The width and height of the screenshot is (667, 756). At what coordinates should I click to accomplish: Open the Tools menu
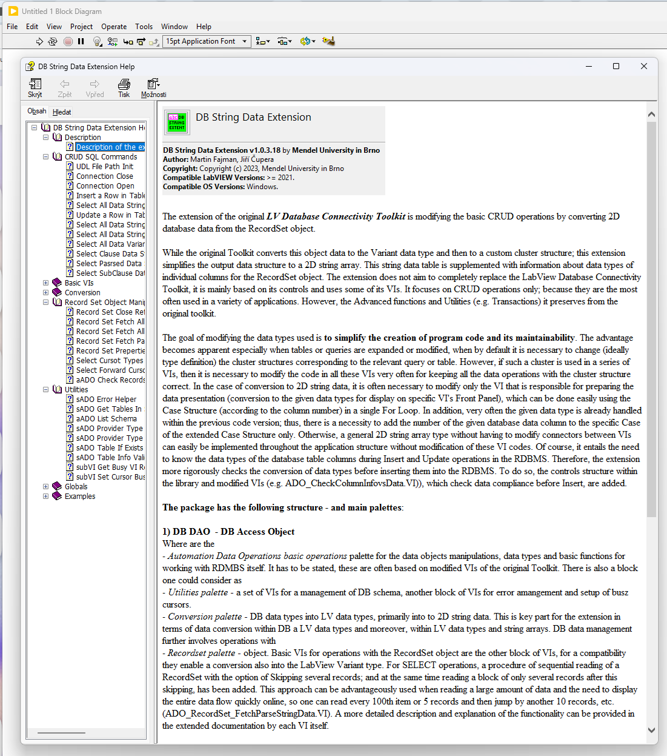pos(144,26)
